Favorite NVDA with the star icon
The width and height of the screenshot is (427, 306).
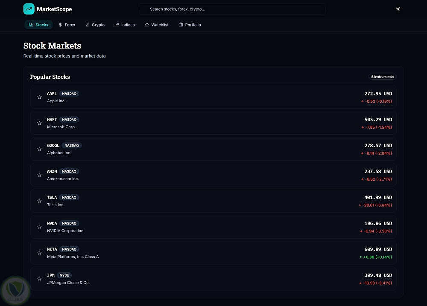pos(39,227)
